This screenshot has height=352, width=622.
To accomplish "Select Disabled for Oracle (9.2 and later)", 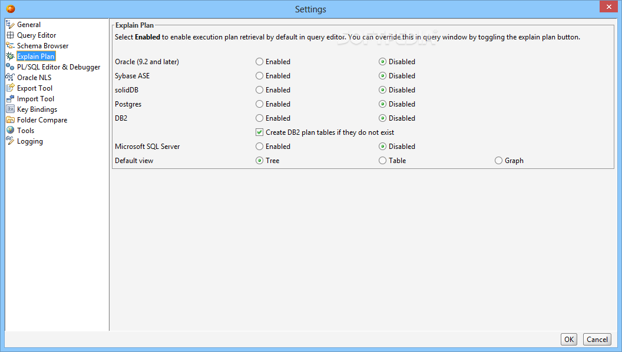I will [x=382, y=62].
